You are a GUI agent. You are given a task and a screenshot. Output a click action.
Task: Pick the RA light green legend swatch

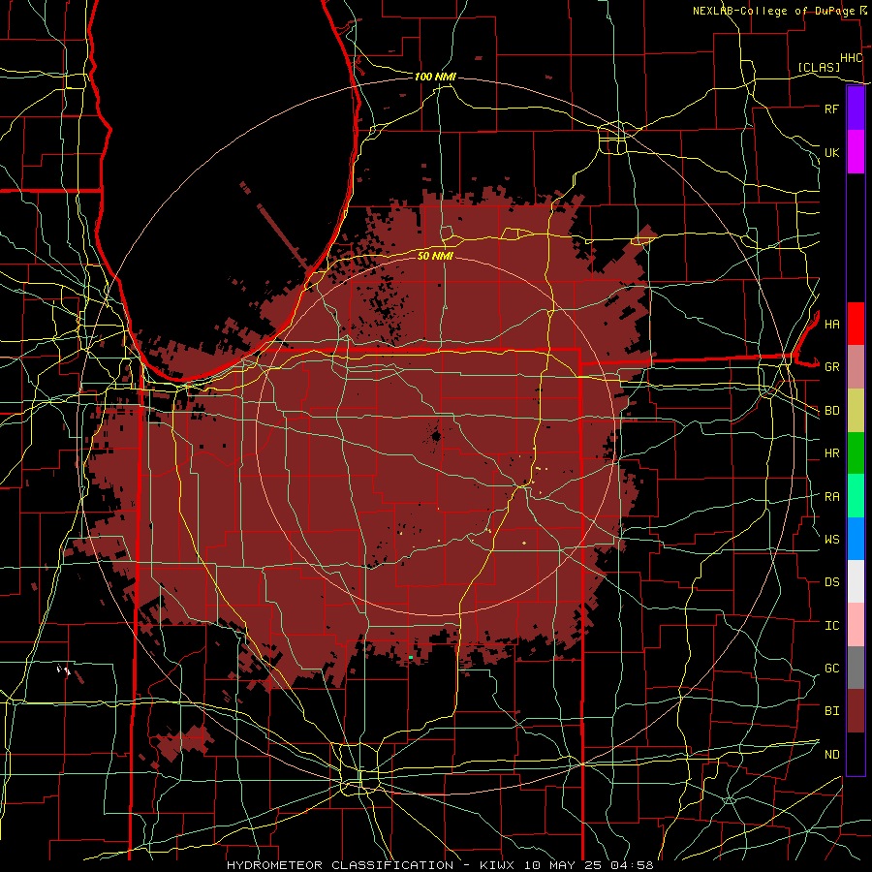pyautogui.click(x=856, y=496)
